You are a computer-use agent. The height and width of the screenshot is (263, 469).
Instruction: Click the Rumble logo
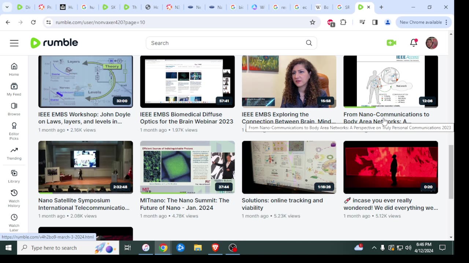[x=54, y=43]
